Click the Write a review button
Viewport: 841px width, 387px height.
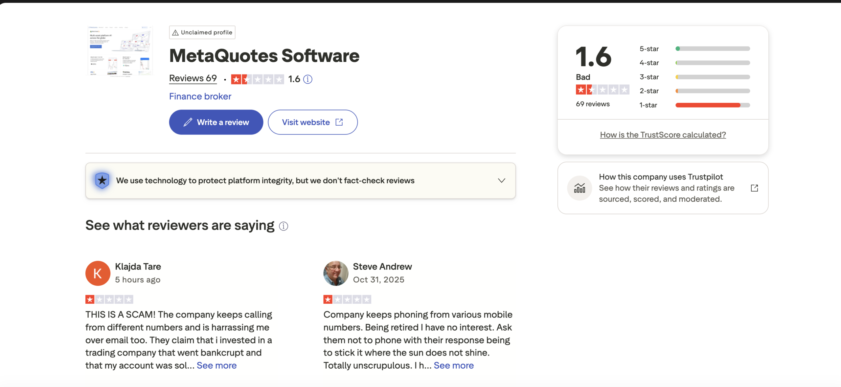(x=216, y=122)
